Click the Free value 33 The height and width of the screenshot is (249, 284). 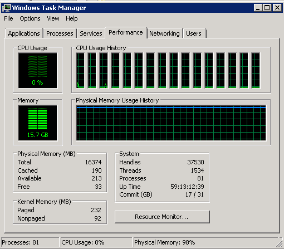pyautogui.click(x=98, y=187)
